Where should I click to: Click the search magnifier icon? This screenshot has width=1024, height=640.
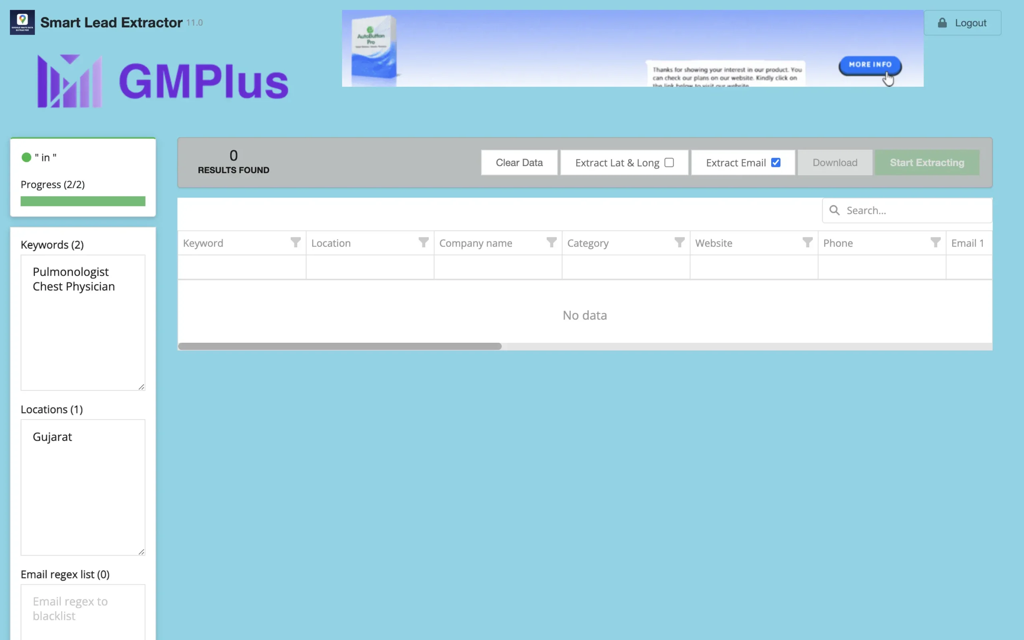[x=834, y=210]
